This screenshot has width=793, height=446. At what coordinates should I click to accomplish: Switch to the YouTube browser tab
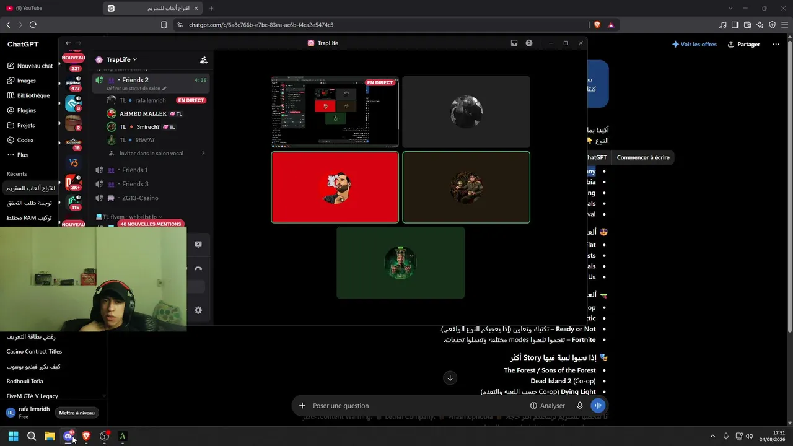tap(50, 8)
